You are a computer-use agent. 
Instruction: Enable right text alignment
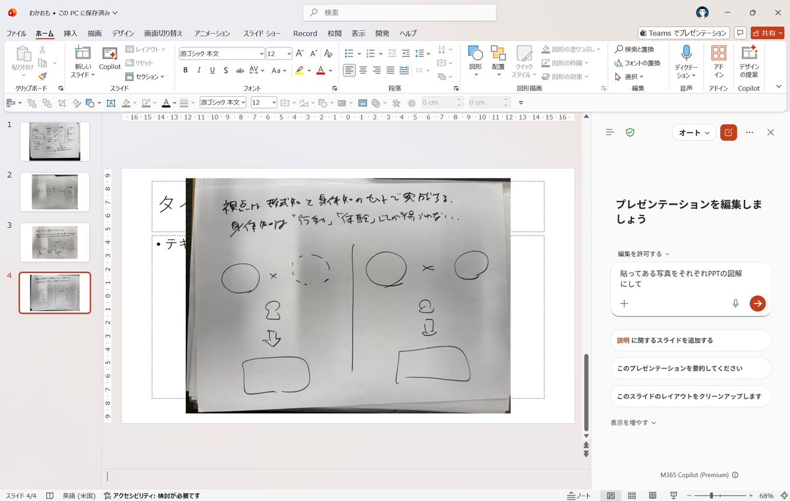[376, 70]
